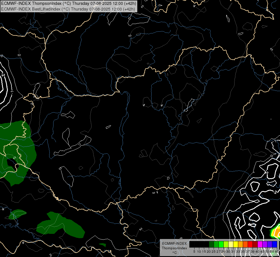280x257 pixels.
Task: Select the dark green 20–25 legend swatch
Action: click(x=211, y=244)
